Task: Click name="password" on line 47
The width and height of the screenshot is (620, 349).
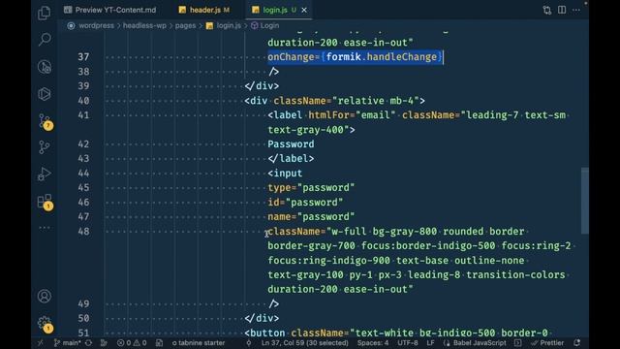Action: pyautogui.click(x=311, y=217)
